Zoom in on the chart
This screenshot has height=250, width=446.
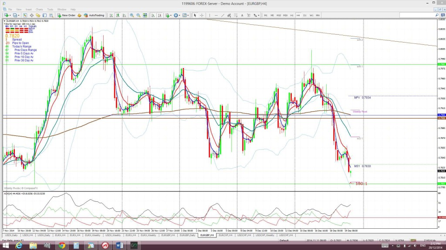[132, 15]
